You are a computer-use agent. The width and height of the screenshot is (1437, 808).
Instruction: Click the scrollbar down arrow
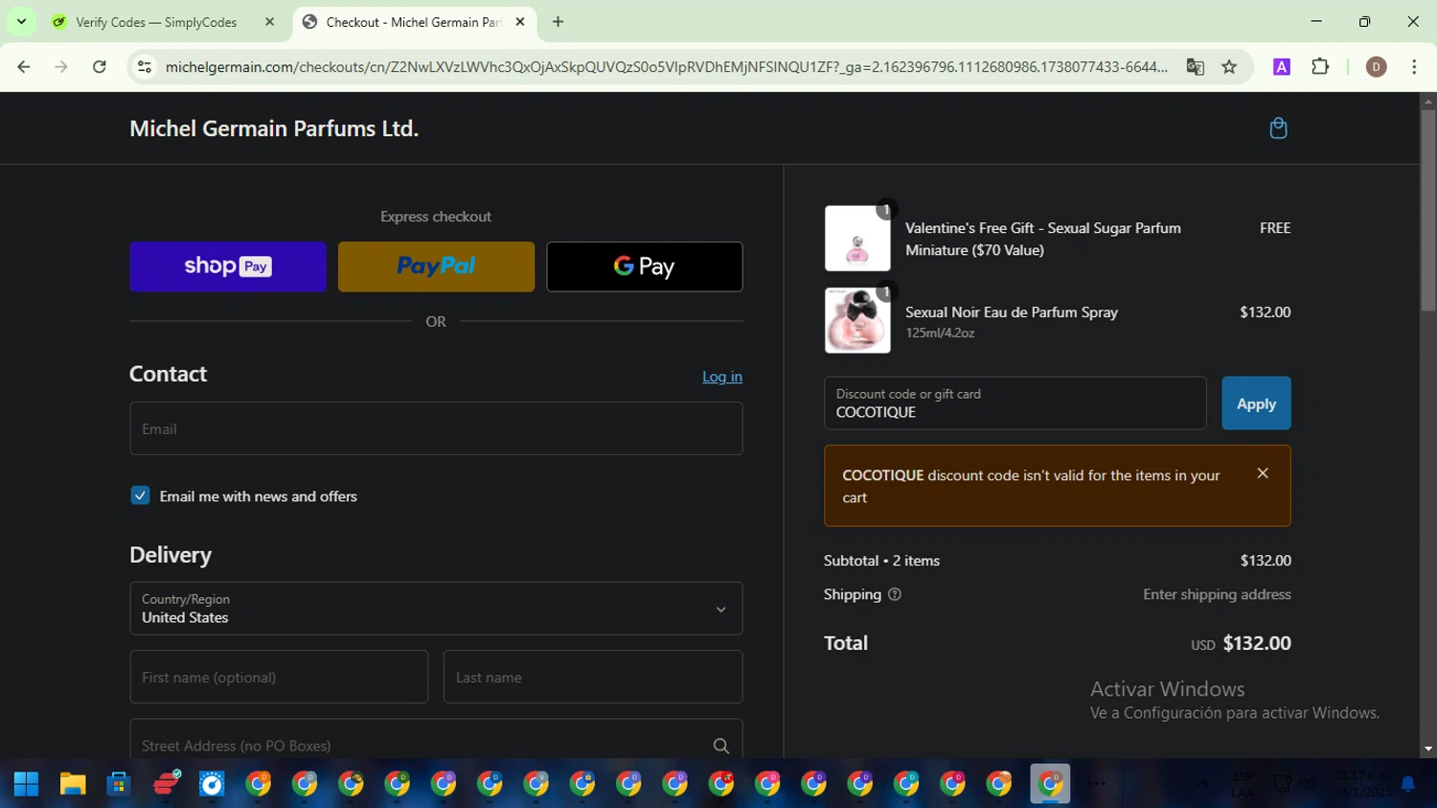1428,750
